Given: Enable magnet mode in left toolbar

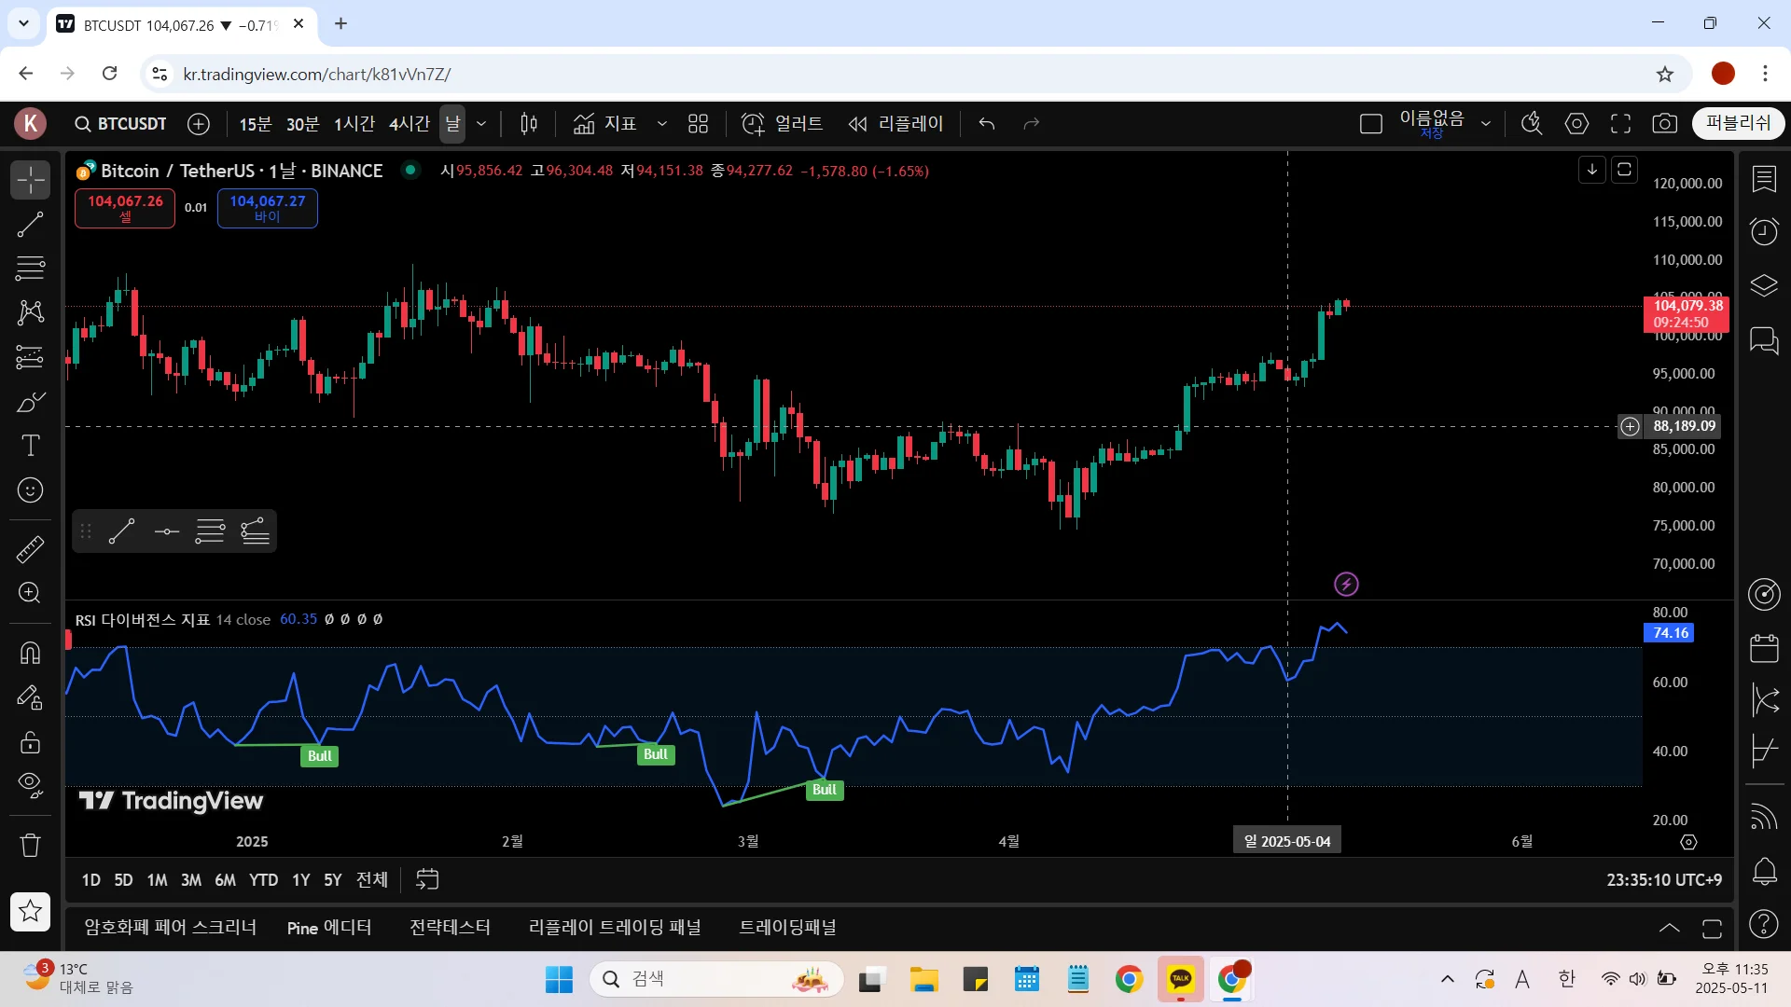Looking at the screenshot, I should [x=30, y=653].
